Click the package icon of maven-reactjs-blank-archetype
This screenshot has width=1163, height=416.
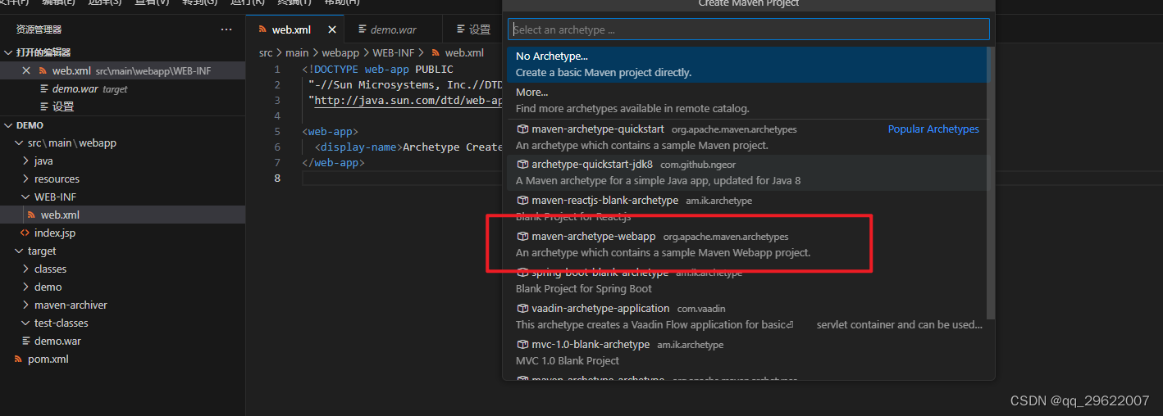tap(522, 201)
